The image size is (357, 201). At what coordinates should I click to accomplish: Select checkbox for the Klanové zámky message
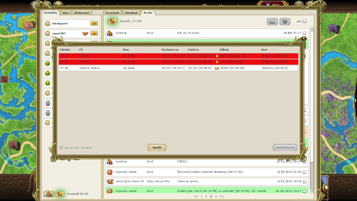tap(304, 181)
